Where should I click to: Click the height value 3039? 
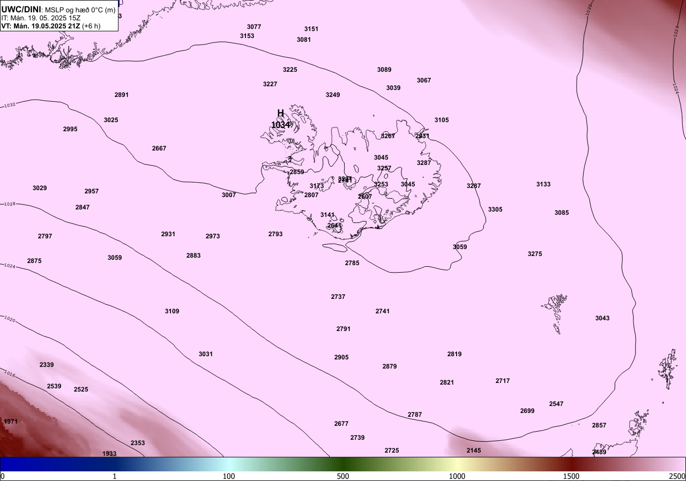tap(393, 88)
